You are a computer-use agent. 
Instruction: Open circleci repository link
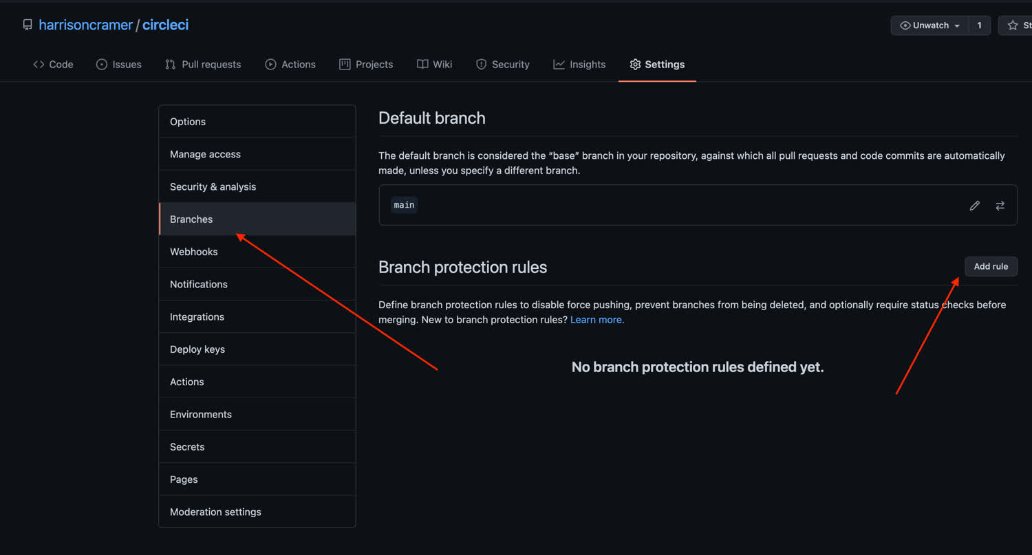tap(165, 25)
